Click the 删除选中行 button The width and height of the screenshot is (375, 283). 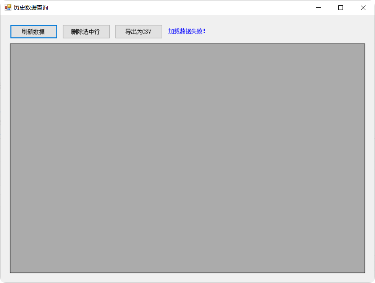pos(86,32)
